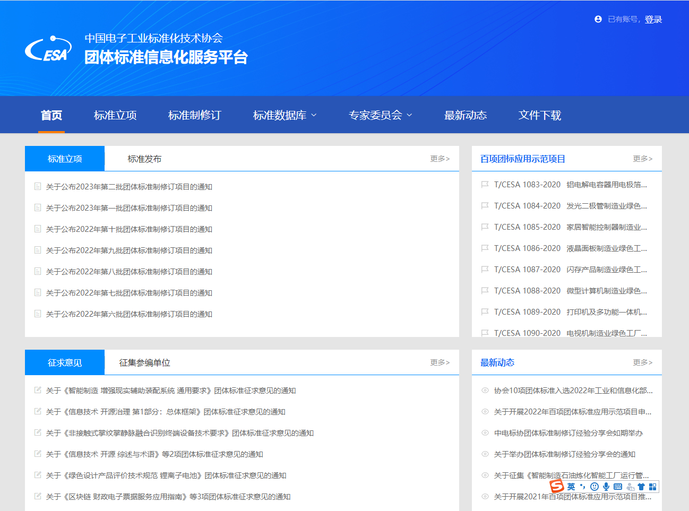The height and width of the screenshot is (511, 689).
Task: Open 标准立项 in the navigation bar
Action: [115, 115]
